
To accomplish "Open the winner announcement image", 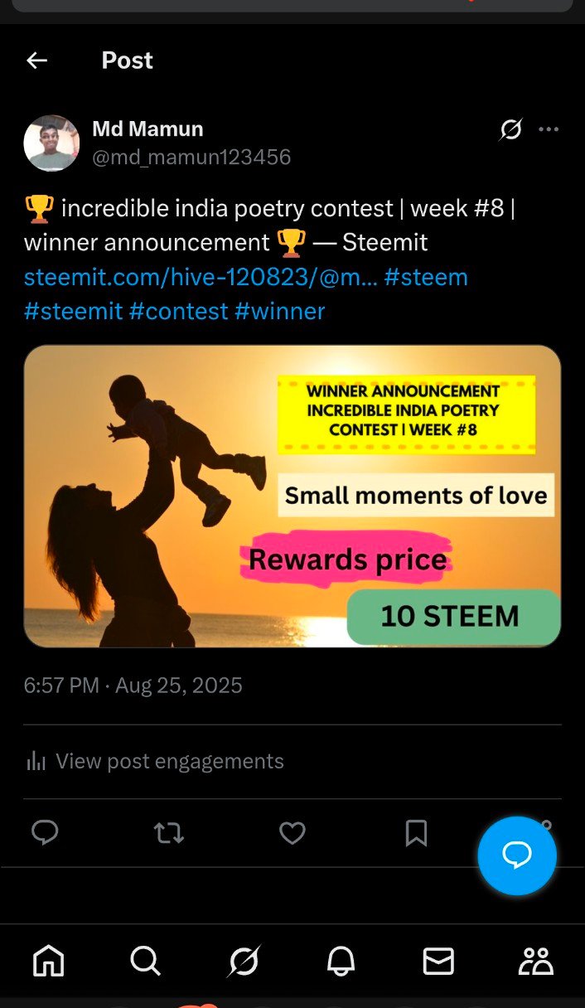I will click(292, 496).
